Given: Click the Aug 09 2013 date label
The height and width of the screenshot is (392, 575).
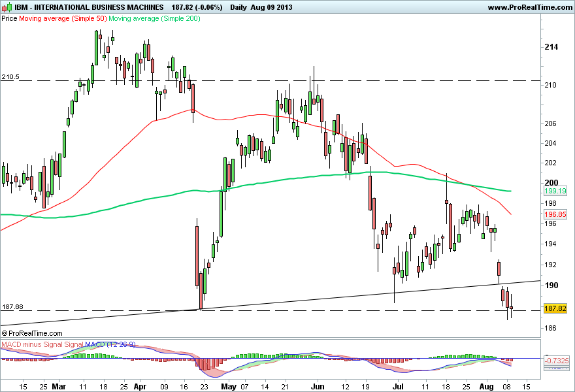Looking at the screenshot, I should [271, 7].
